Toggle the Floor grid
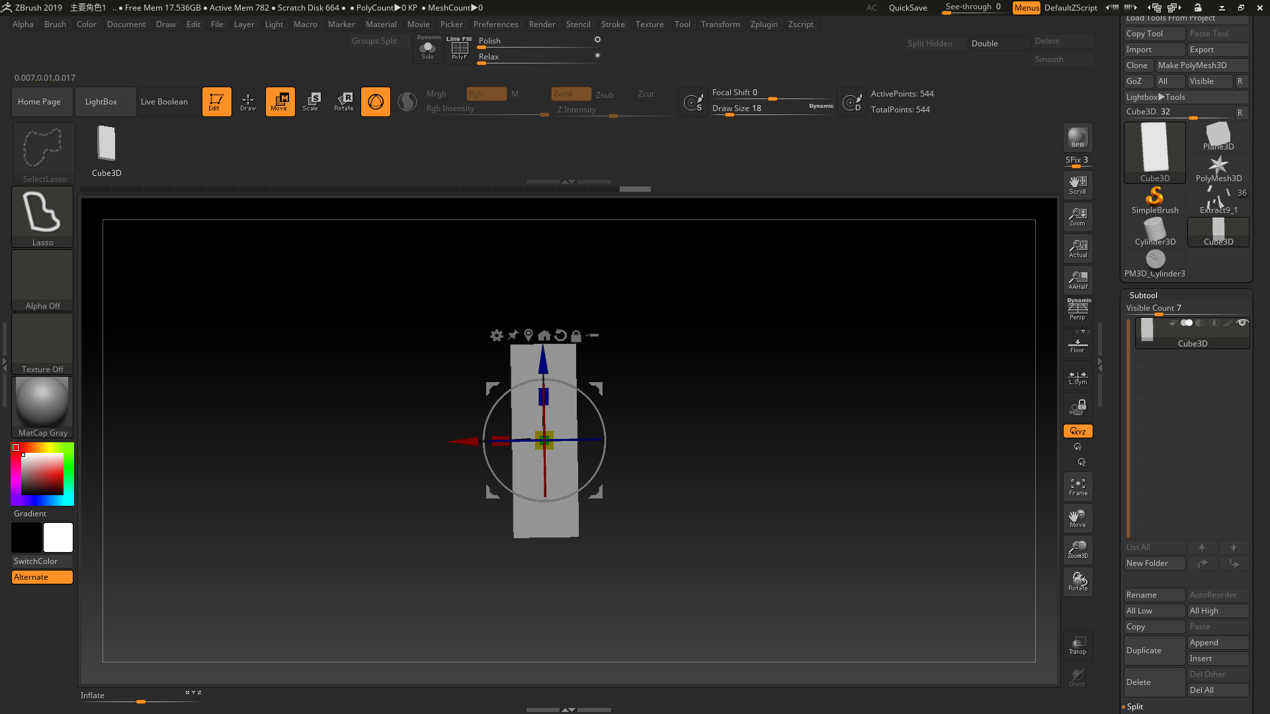The width and height of the screenshot is (1270, 714). pos(1078,345)
